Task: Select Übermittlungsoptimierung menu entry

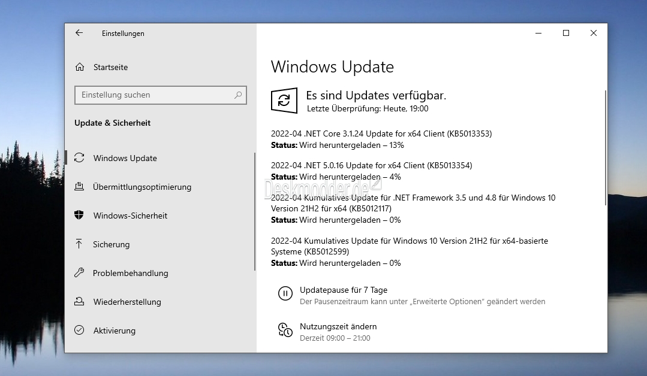Action: coord(142,187)
